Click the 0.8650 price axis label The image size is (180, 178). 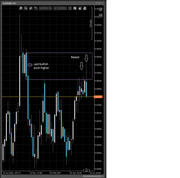(x=98, y=113)
